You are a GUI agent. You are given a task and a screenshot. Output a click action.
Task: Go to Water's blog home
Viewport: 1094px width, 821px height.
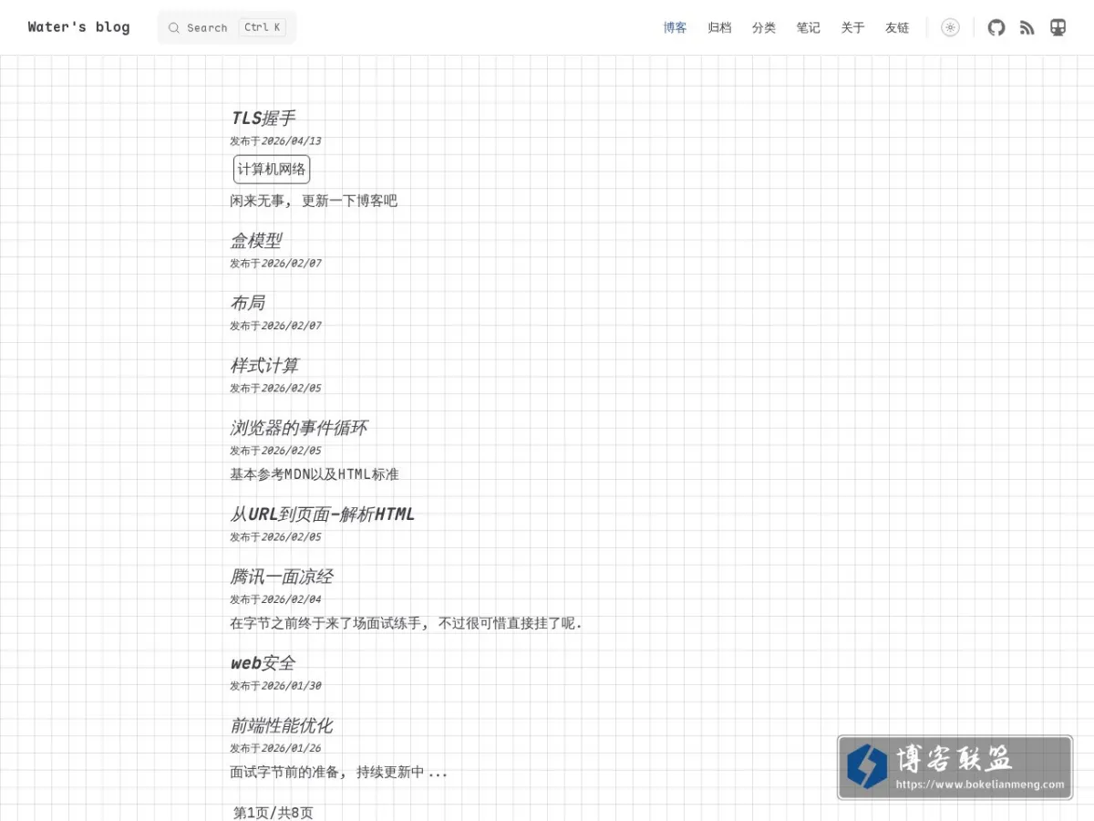[x=78, y=27]
